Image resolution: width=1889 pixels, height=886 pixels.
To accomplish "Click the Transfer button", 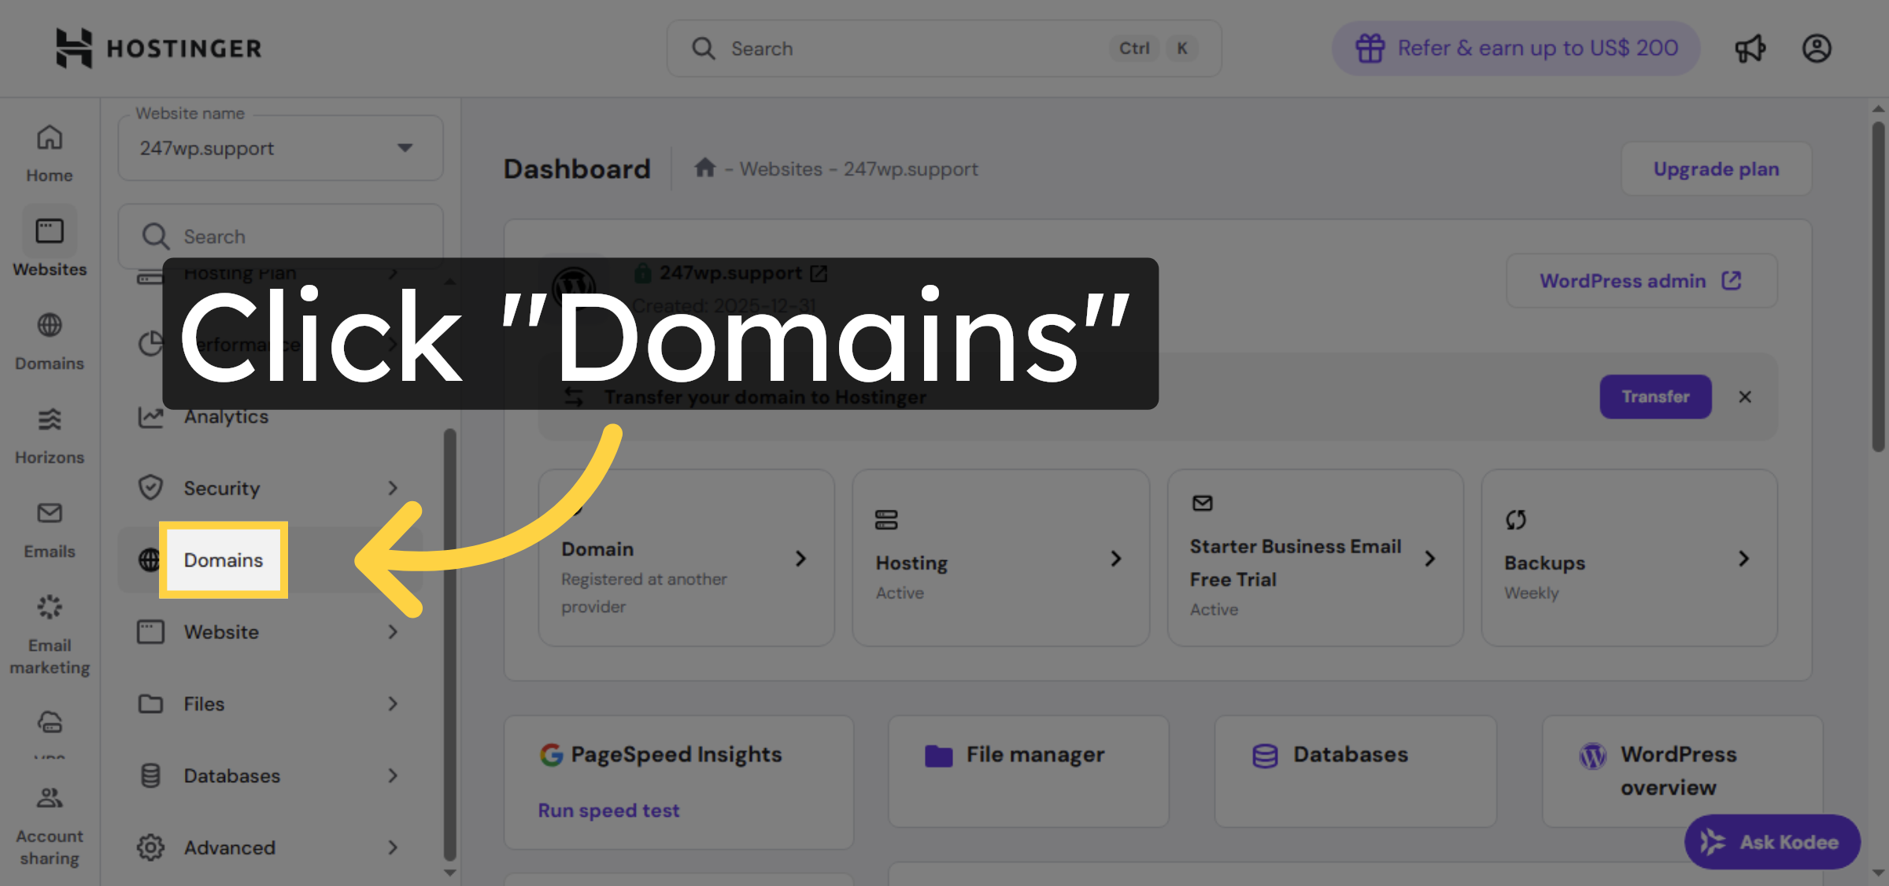I will point(1655,397).
